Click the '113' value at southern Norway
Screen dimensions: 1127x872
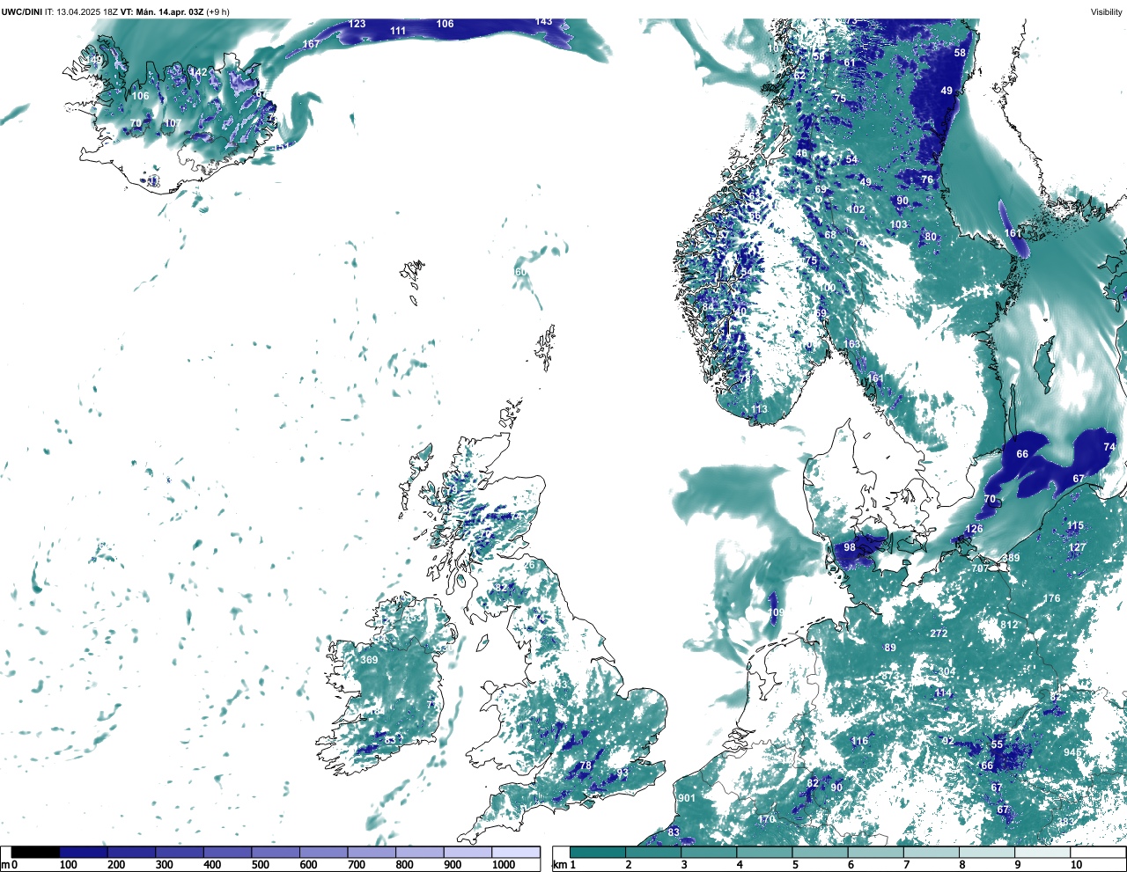[x=759, y=408]
